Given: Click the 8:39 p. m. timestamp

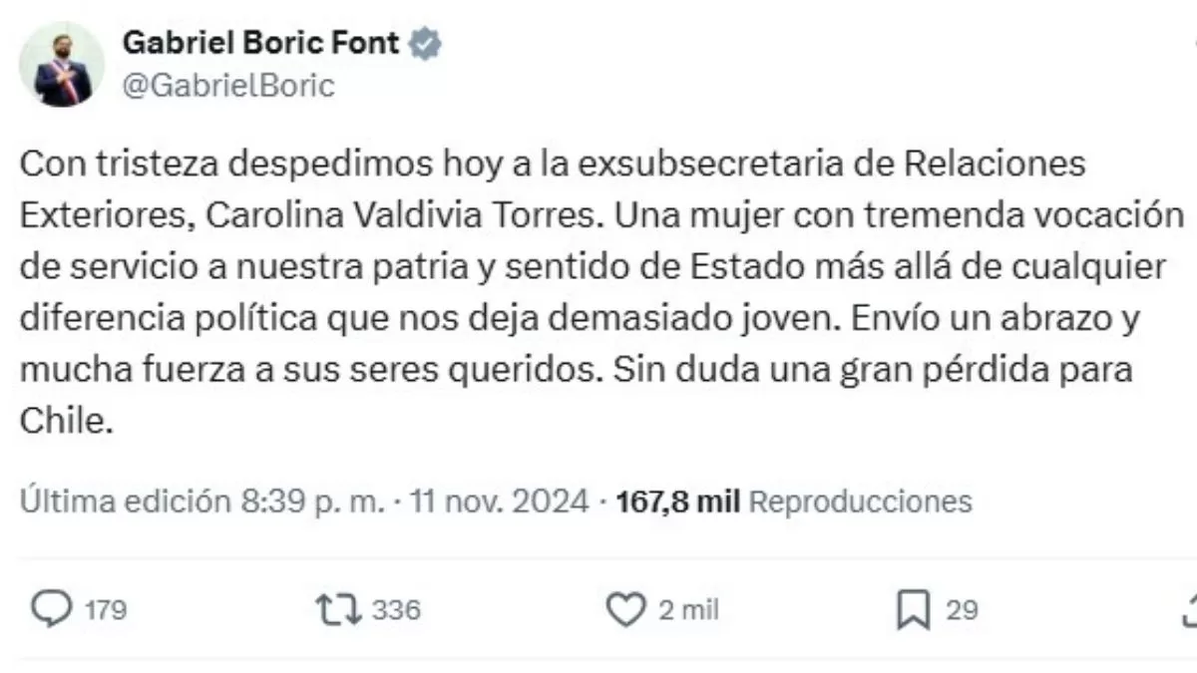Looking at the screenshot, I should tap(309, 501).
